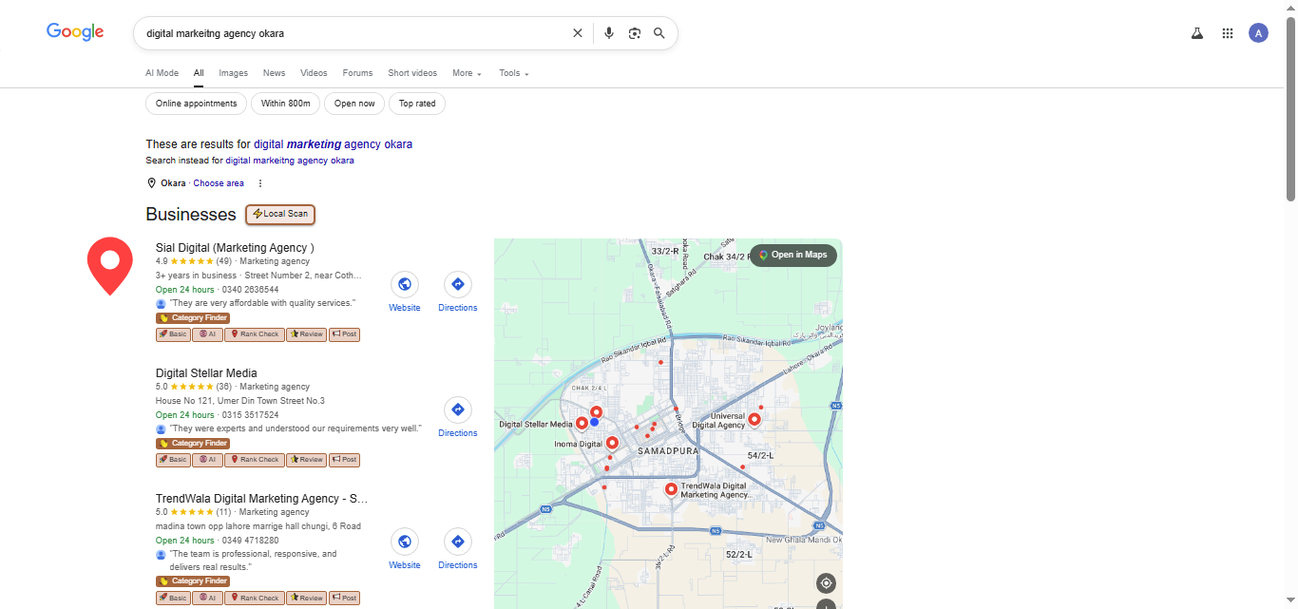Open Post tool for Sial Digital
1298x609 pixels.
[x=344, y=334]
